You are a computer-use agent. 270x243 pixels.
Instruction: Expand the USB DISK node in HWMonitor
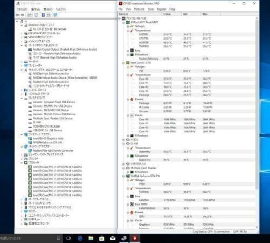point(123,164)
